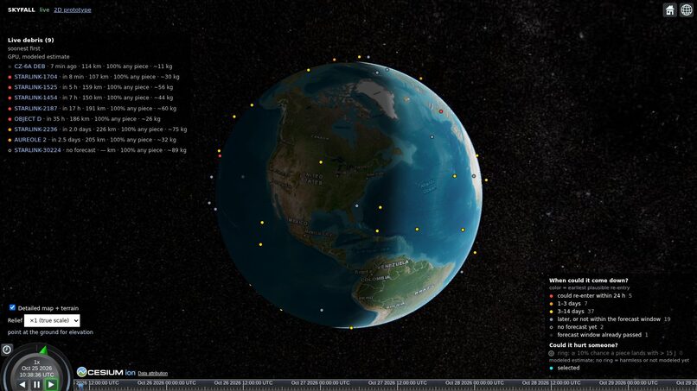This screenshot has height=391, width=697.
Task: Click the 'Oct 25 2026' date readout
Action: (x=36, y=369)
